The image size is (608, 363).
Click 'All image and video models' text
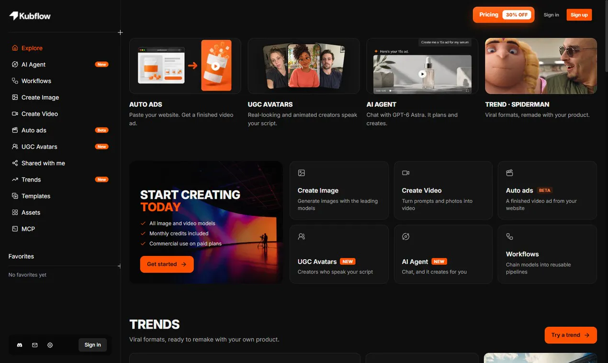[182, 224]
